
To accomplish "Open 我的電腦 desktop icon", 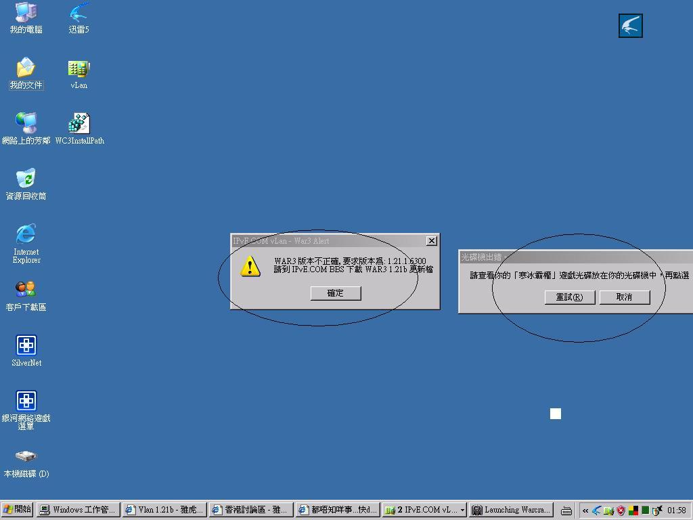I will (x=26, y=13).
